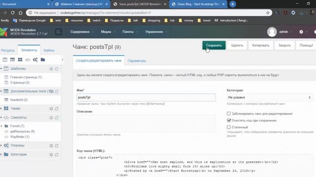Viewport: 316px width, 177px height.
Task: Collapse the Сниппеты tree section
Action: [x=1, y=118]
